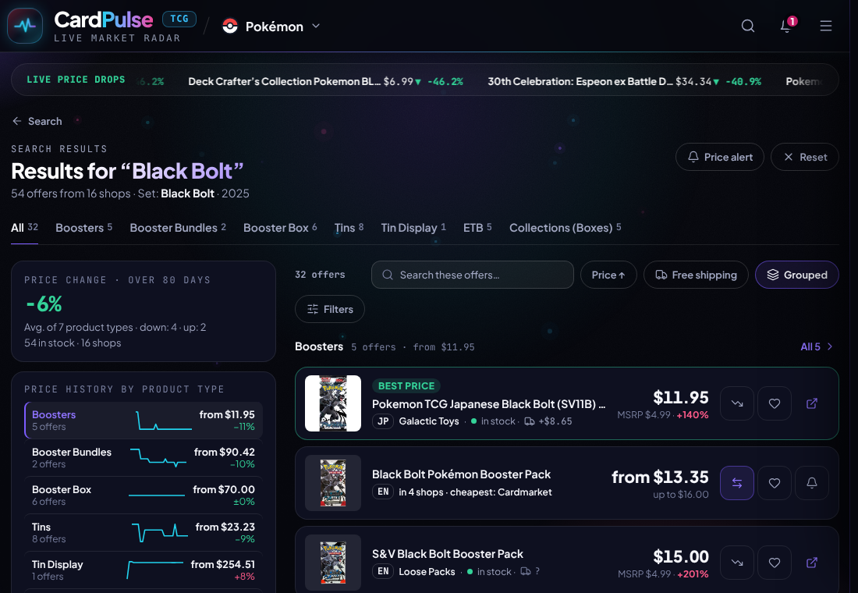Compare shops for Black Bolt Pokémon Booster Pack
Image resolution: width=858 pixels, height=593 pixels.
tap(737, 483)
